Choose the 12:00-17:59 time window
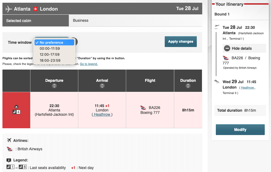This screenshot has width=271, height=172. (50, 54)
